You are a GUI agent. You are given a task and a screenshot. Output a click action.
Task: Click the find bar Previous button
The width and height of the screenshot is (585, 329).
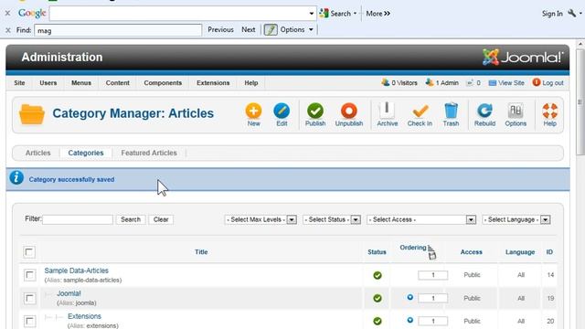click(220, 29)
